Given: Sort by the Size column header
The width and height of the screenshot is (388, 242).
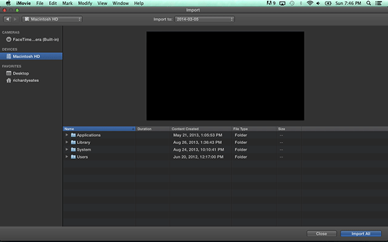Looking at the screenshot, I should coord(289,129).
